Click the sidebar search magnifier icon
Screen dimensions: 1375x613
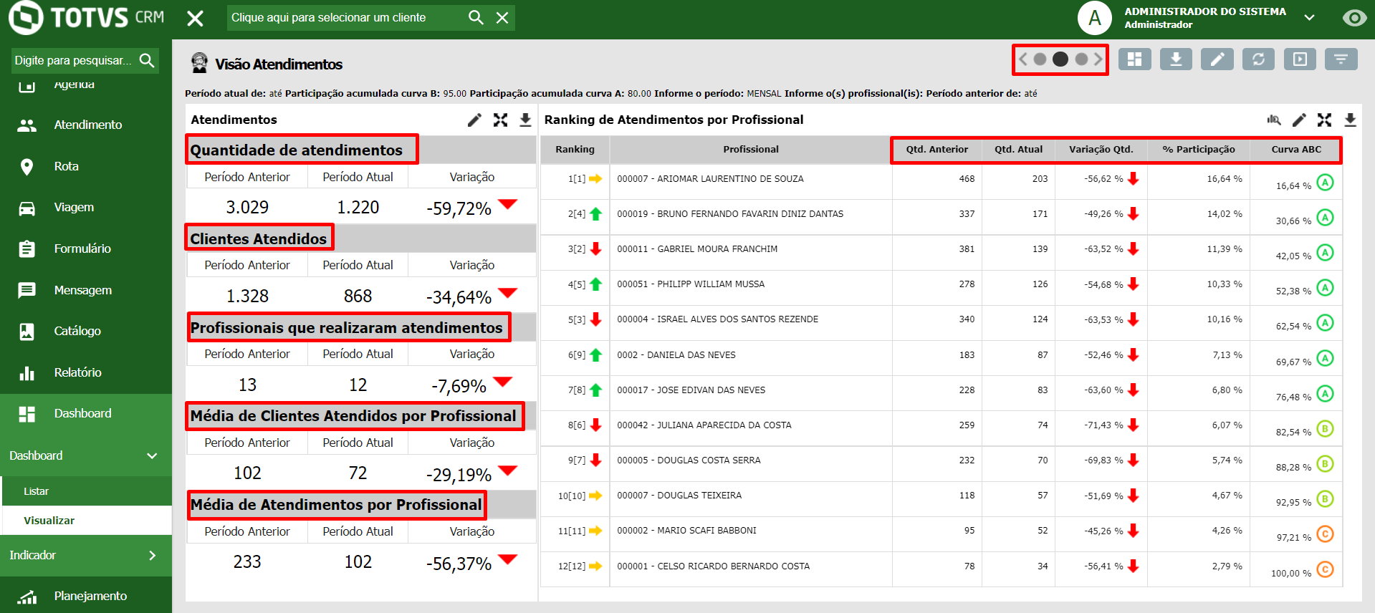147,60
